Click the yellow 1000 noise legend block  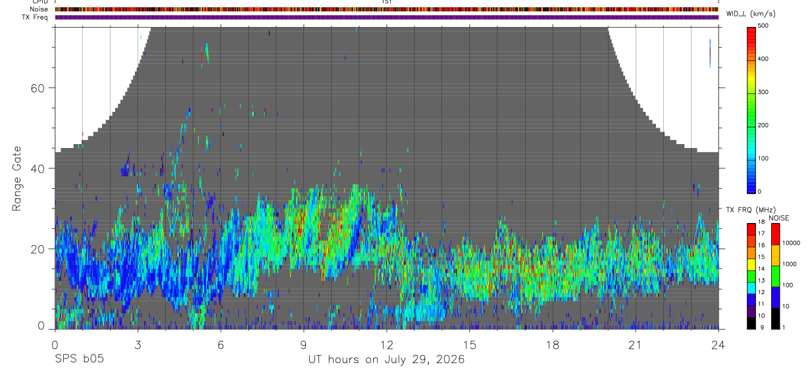click(775, 255)
